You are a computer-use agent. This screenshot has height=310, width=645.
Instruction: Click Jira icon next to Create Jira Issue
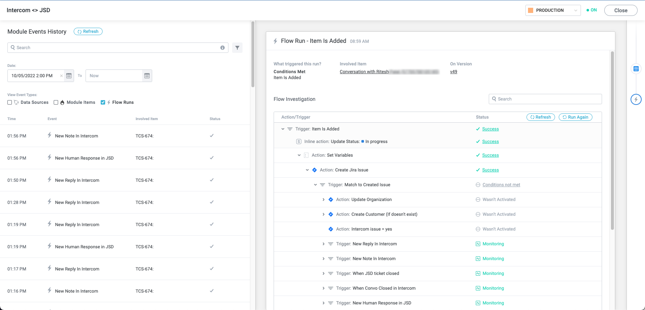pos(314,170)
